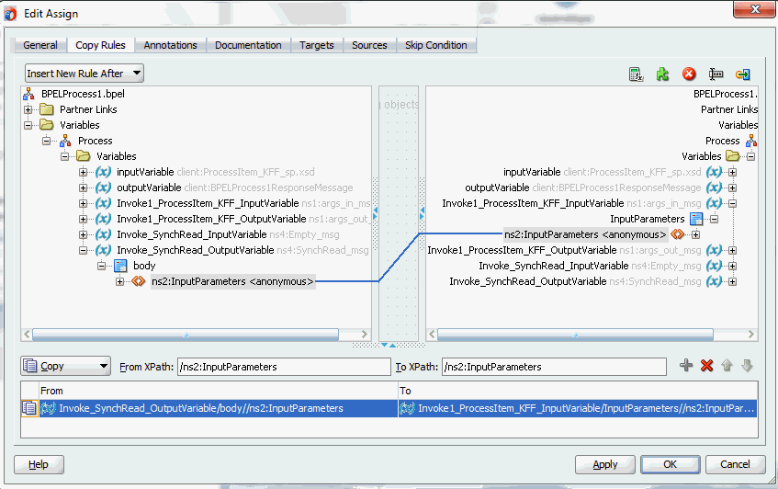The width and height of the screenshot is (778, 489).
Task: Click the OK button
Action: [670, 464]
